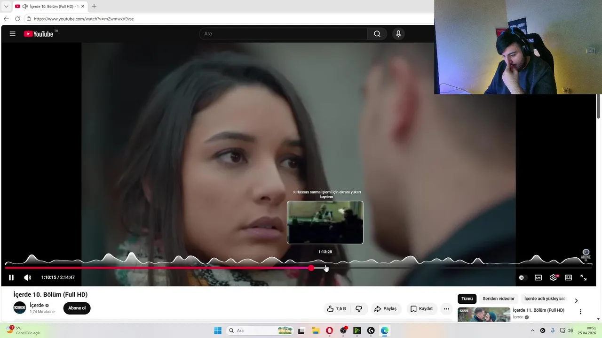Subscribe using the Abone ol button

(77, 308)
